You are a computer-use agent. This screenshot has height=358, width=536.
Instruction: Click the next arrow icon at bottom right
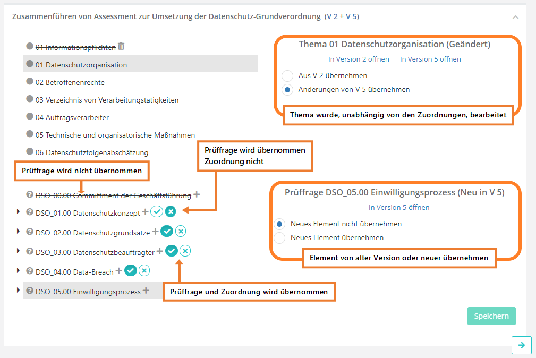click(x=521, y=345)
